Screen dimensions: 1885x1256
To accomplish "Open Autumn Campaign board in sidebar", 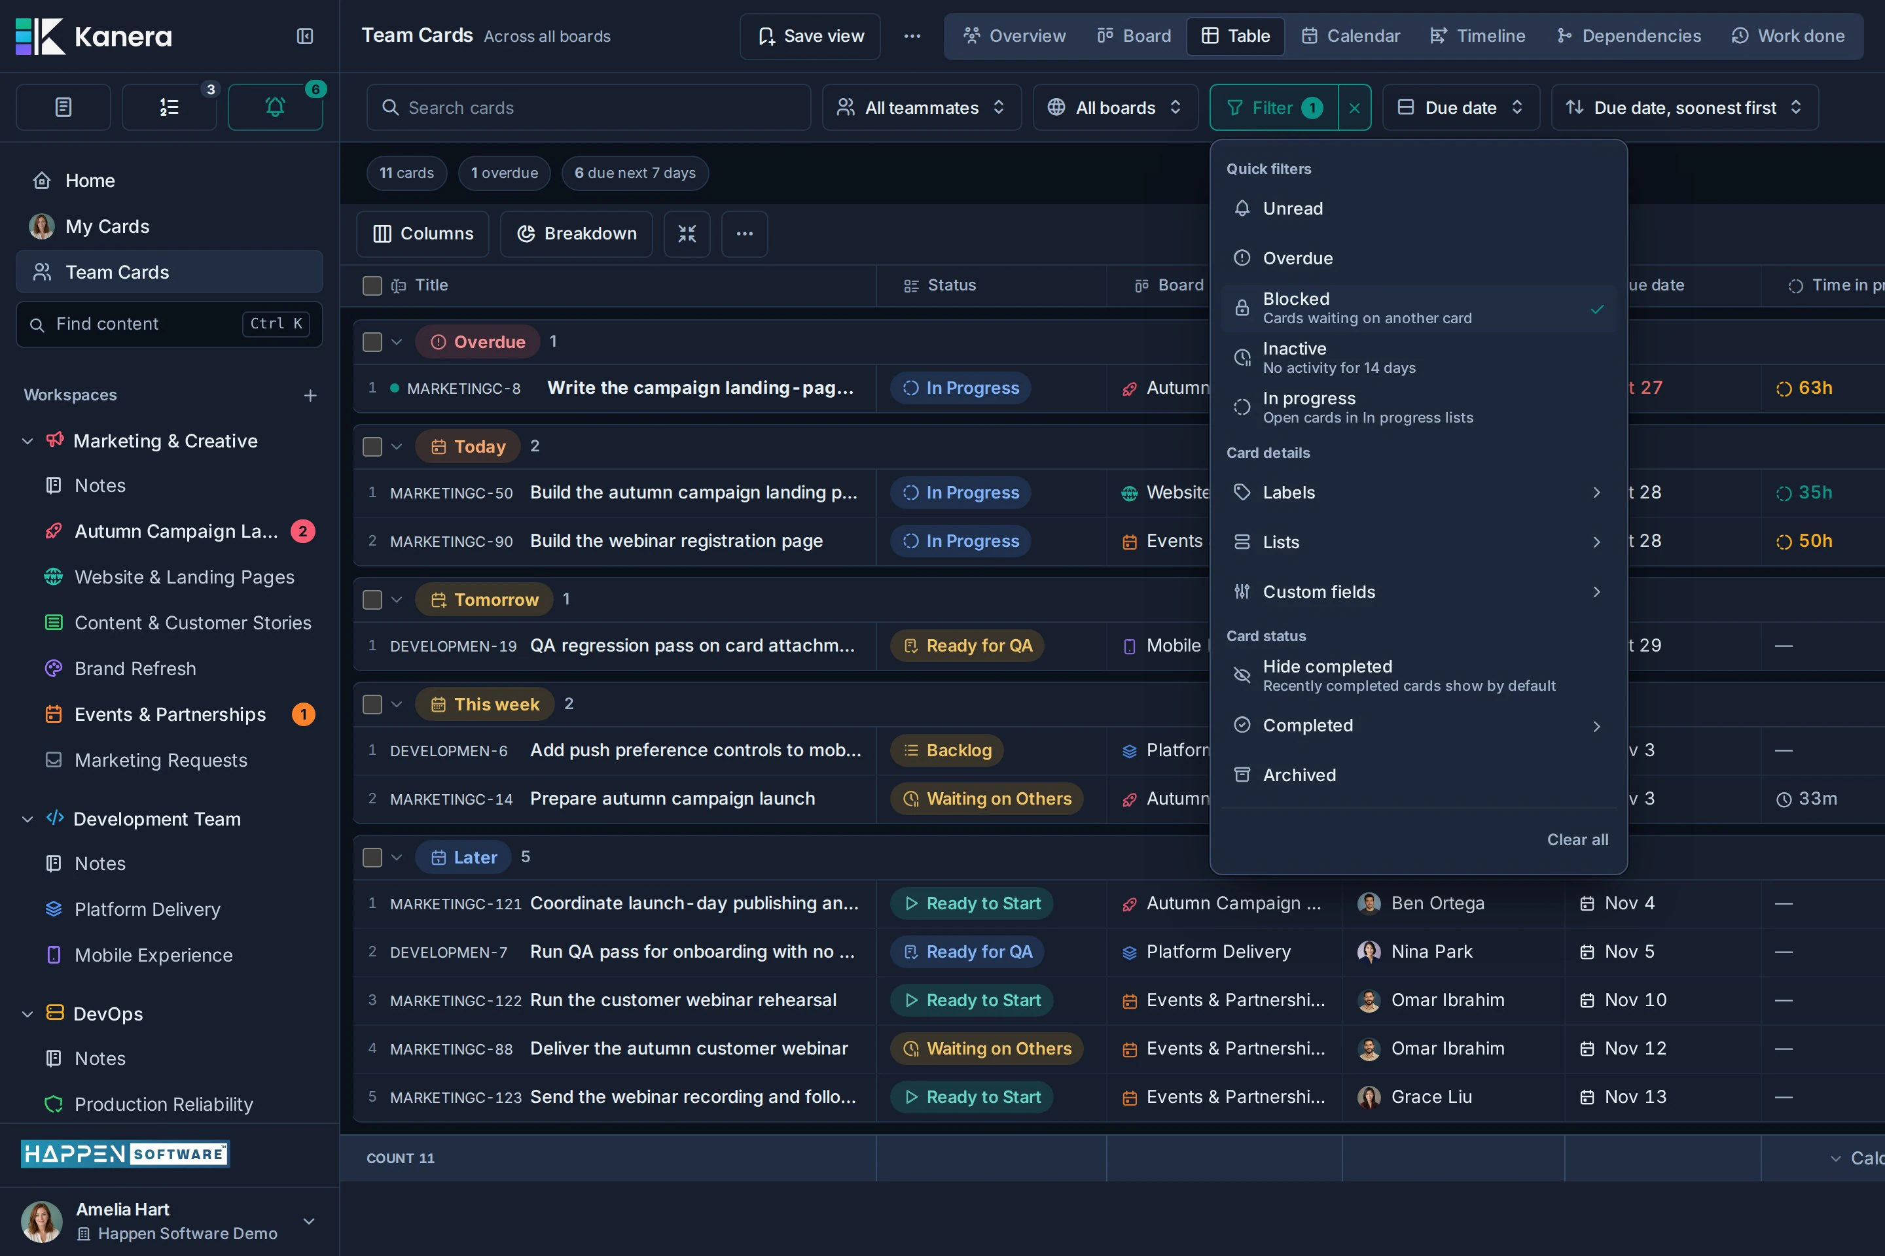I will tap(169, 531).
